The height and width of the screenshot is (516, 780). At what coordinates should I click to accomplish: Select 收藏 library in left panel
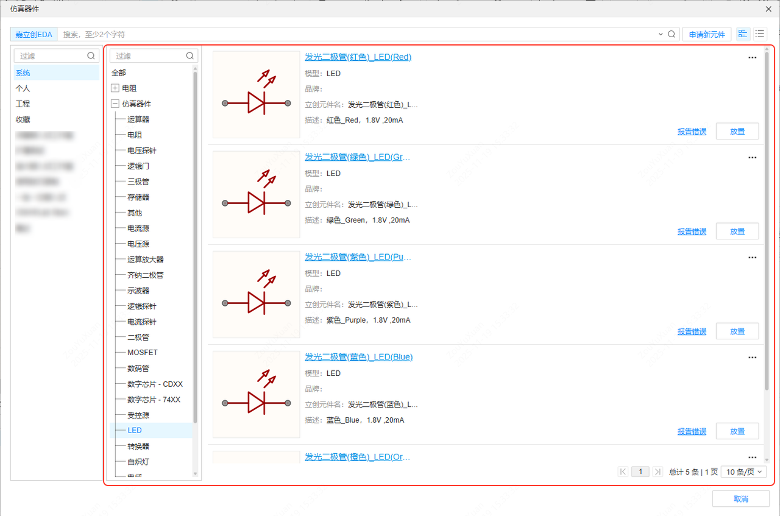[x=23, y=120]
